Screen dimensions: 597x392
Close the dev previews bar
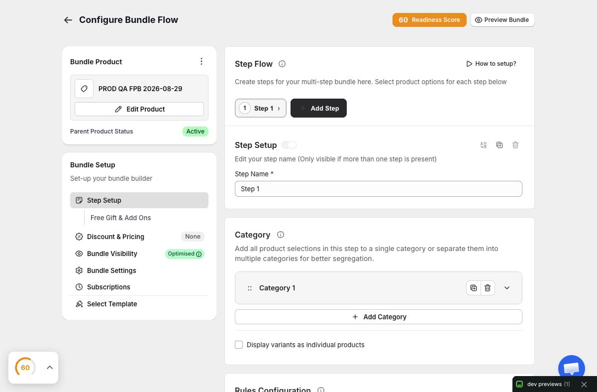point(584,384)
